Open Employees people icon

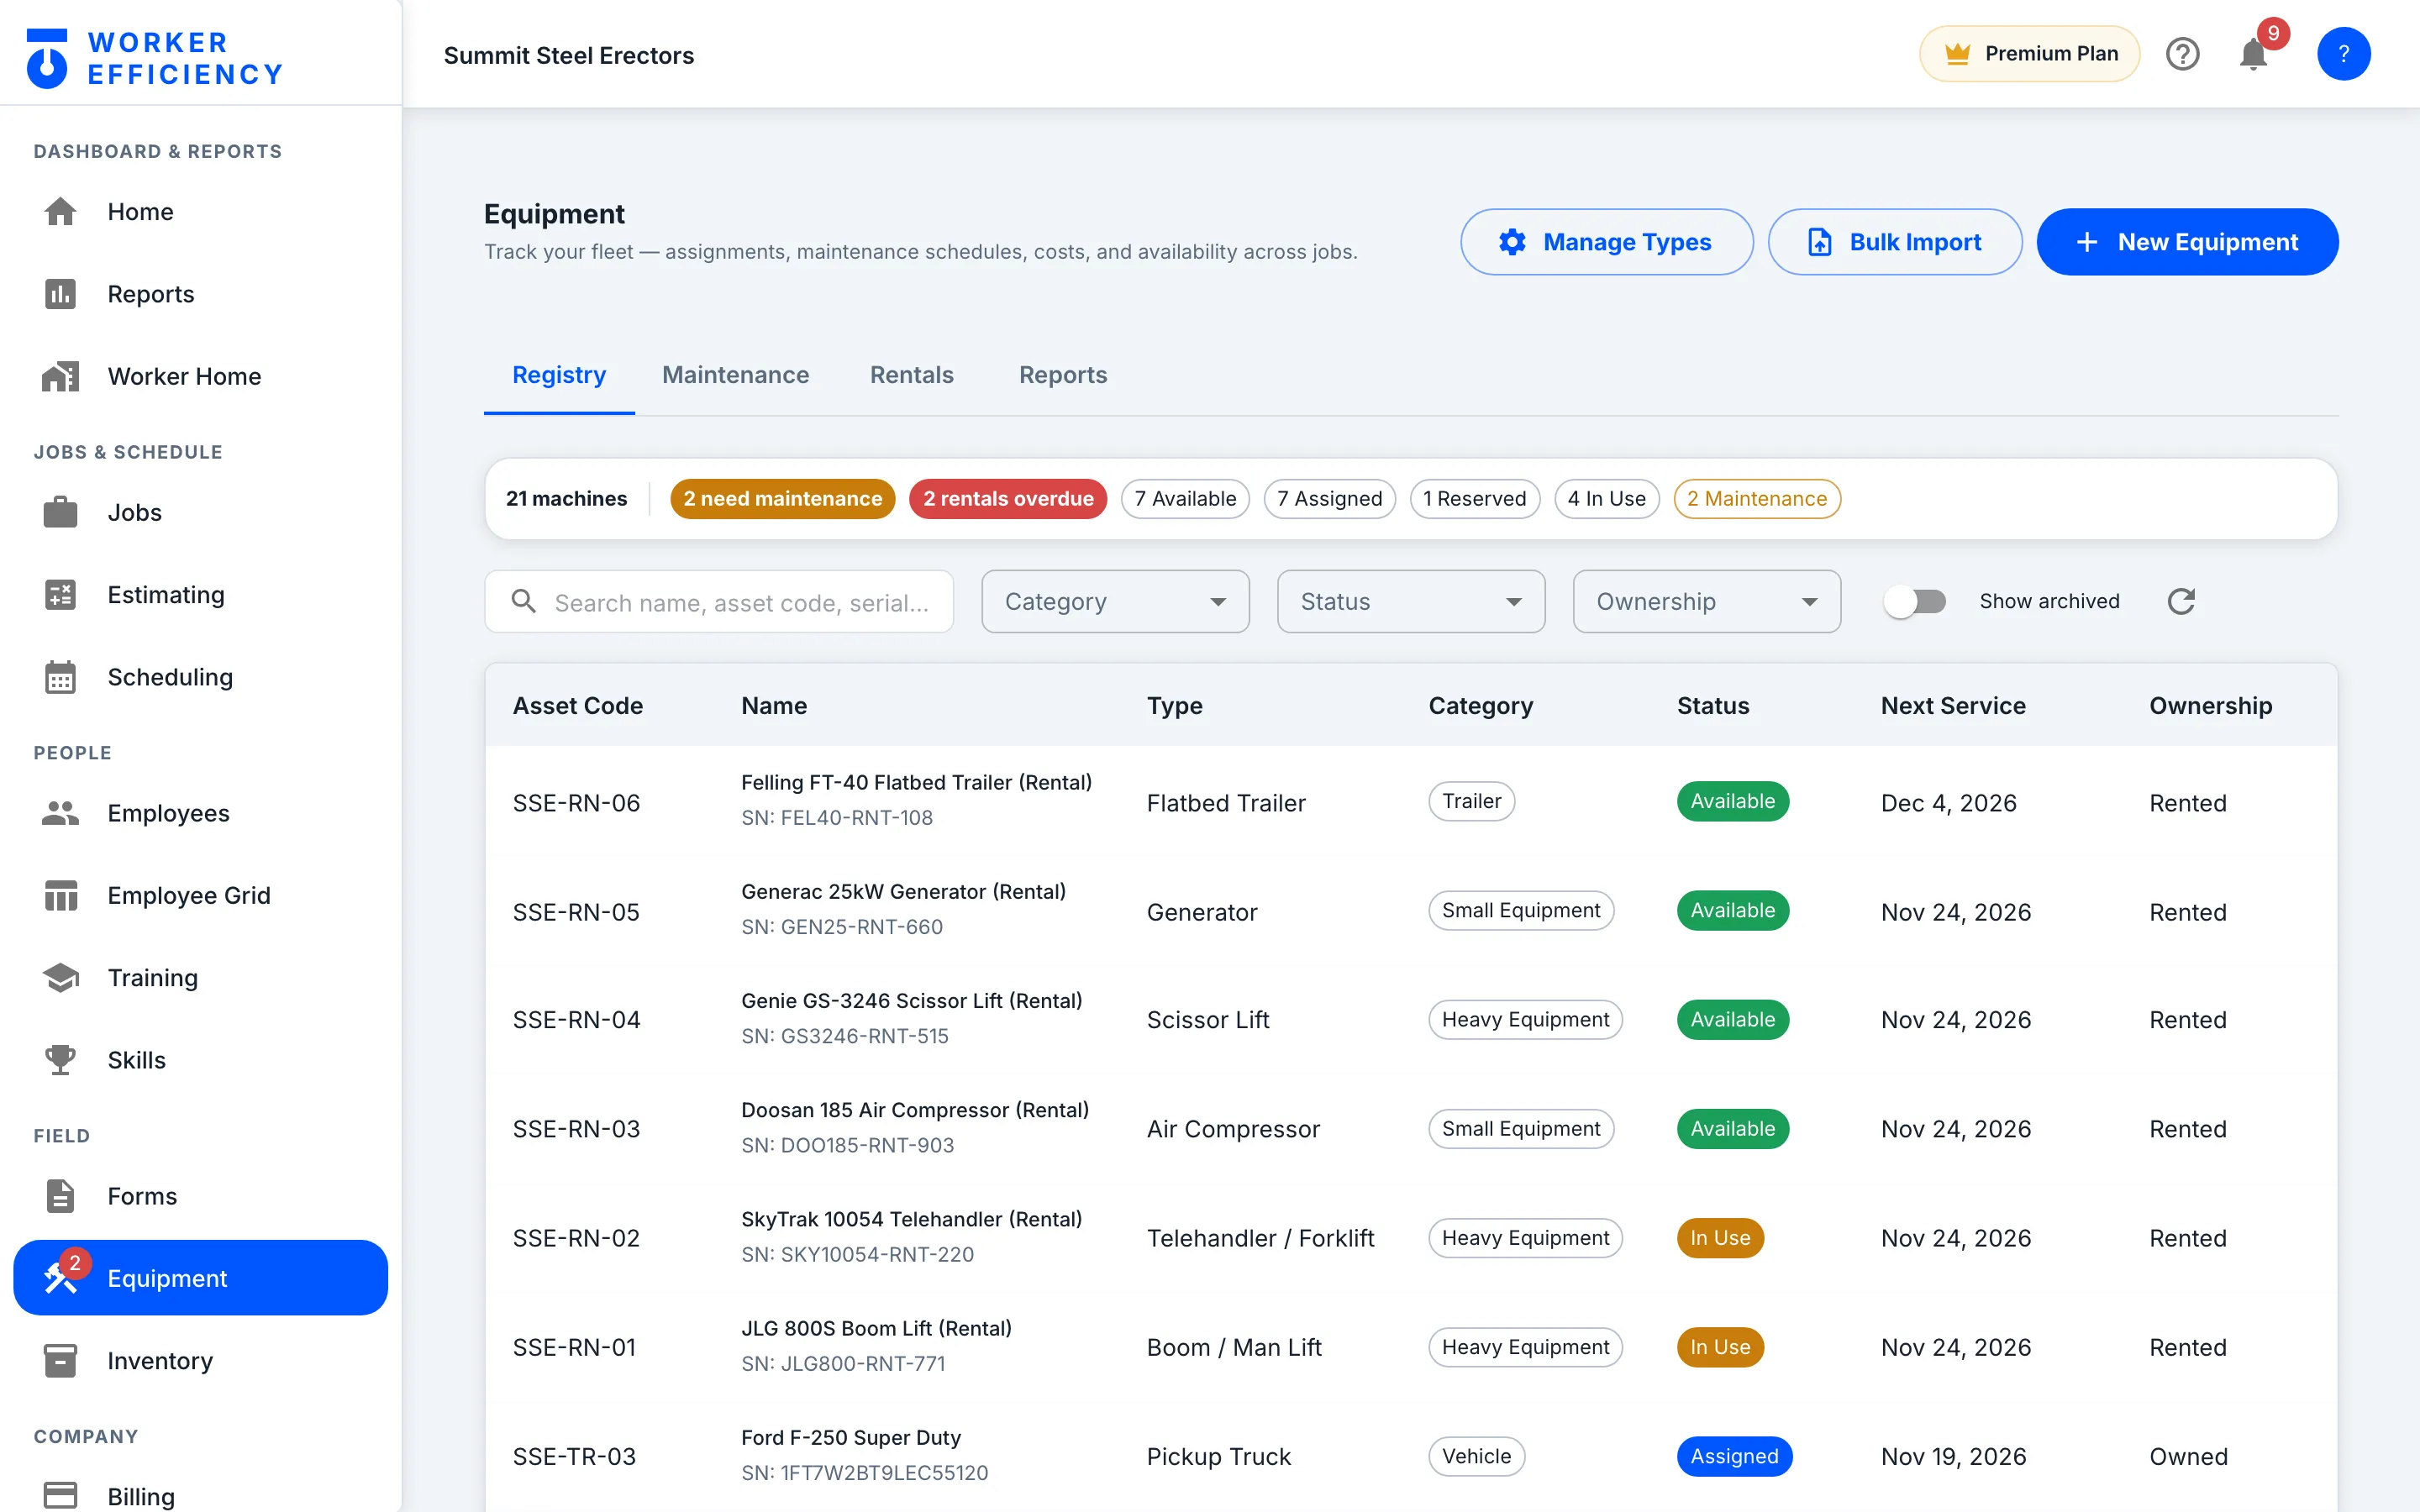60,813
